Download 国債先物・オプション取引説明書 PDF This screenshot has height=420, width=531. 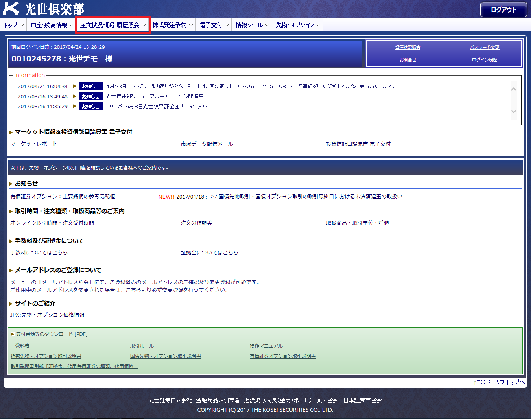166,356
